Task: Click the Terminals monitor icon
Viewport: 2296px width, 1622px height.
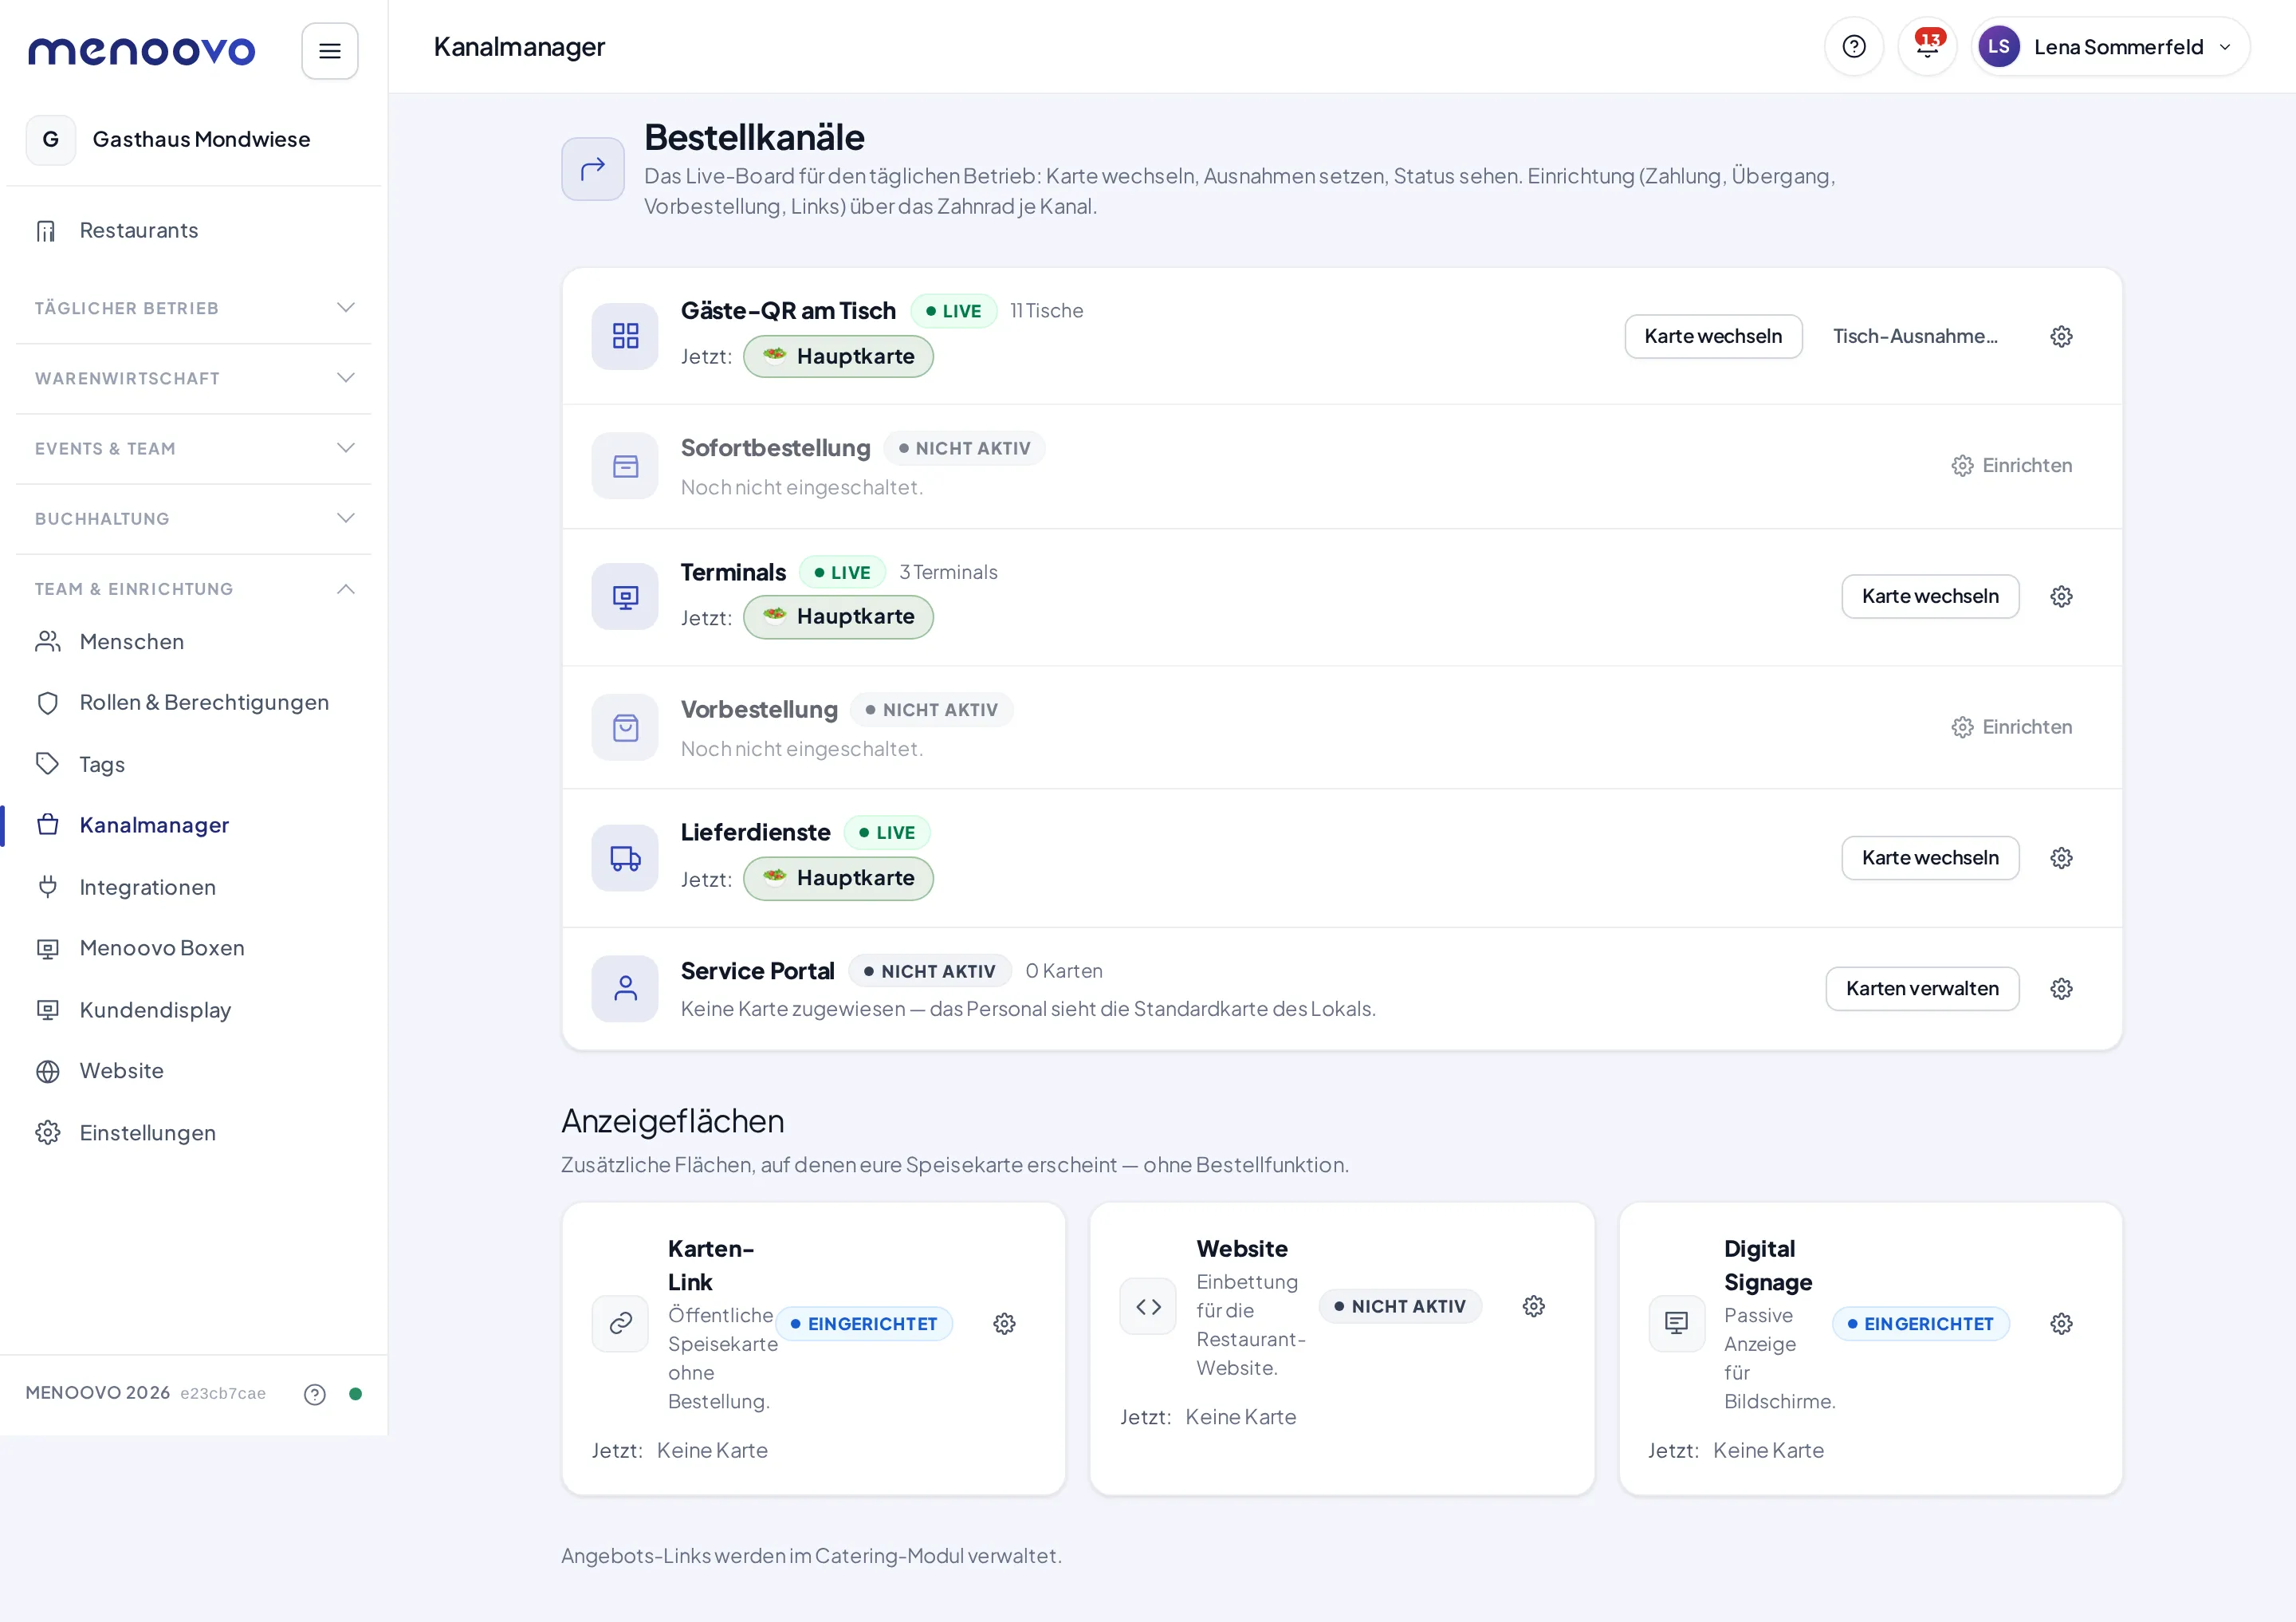Action: pos(625,597)
